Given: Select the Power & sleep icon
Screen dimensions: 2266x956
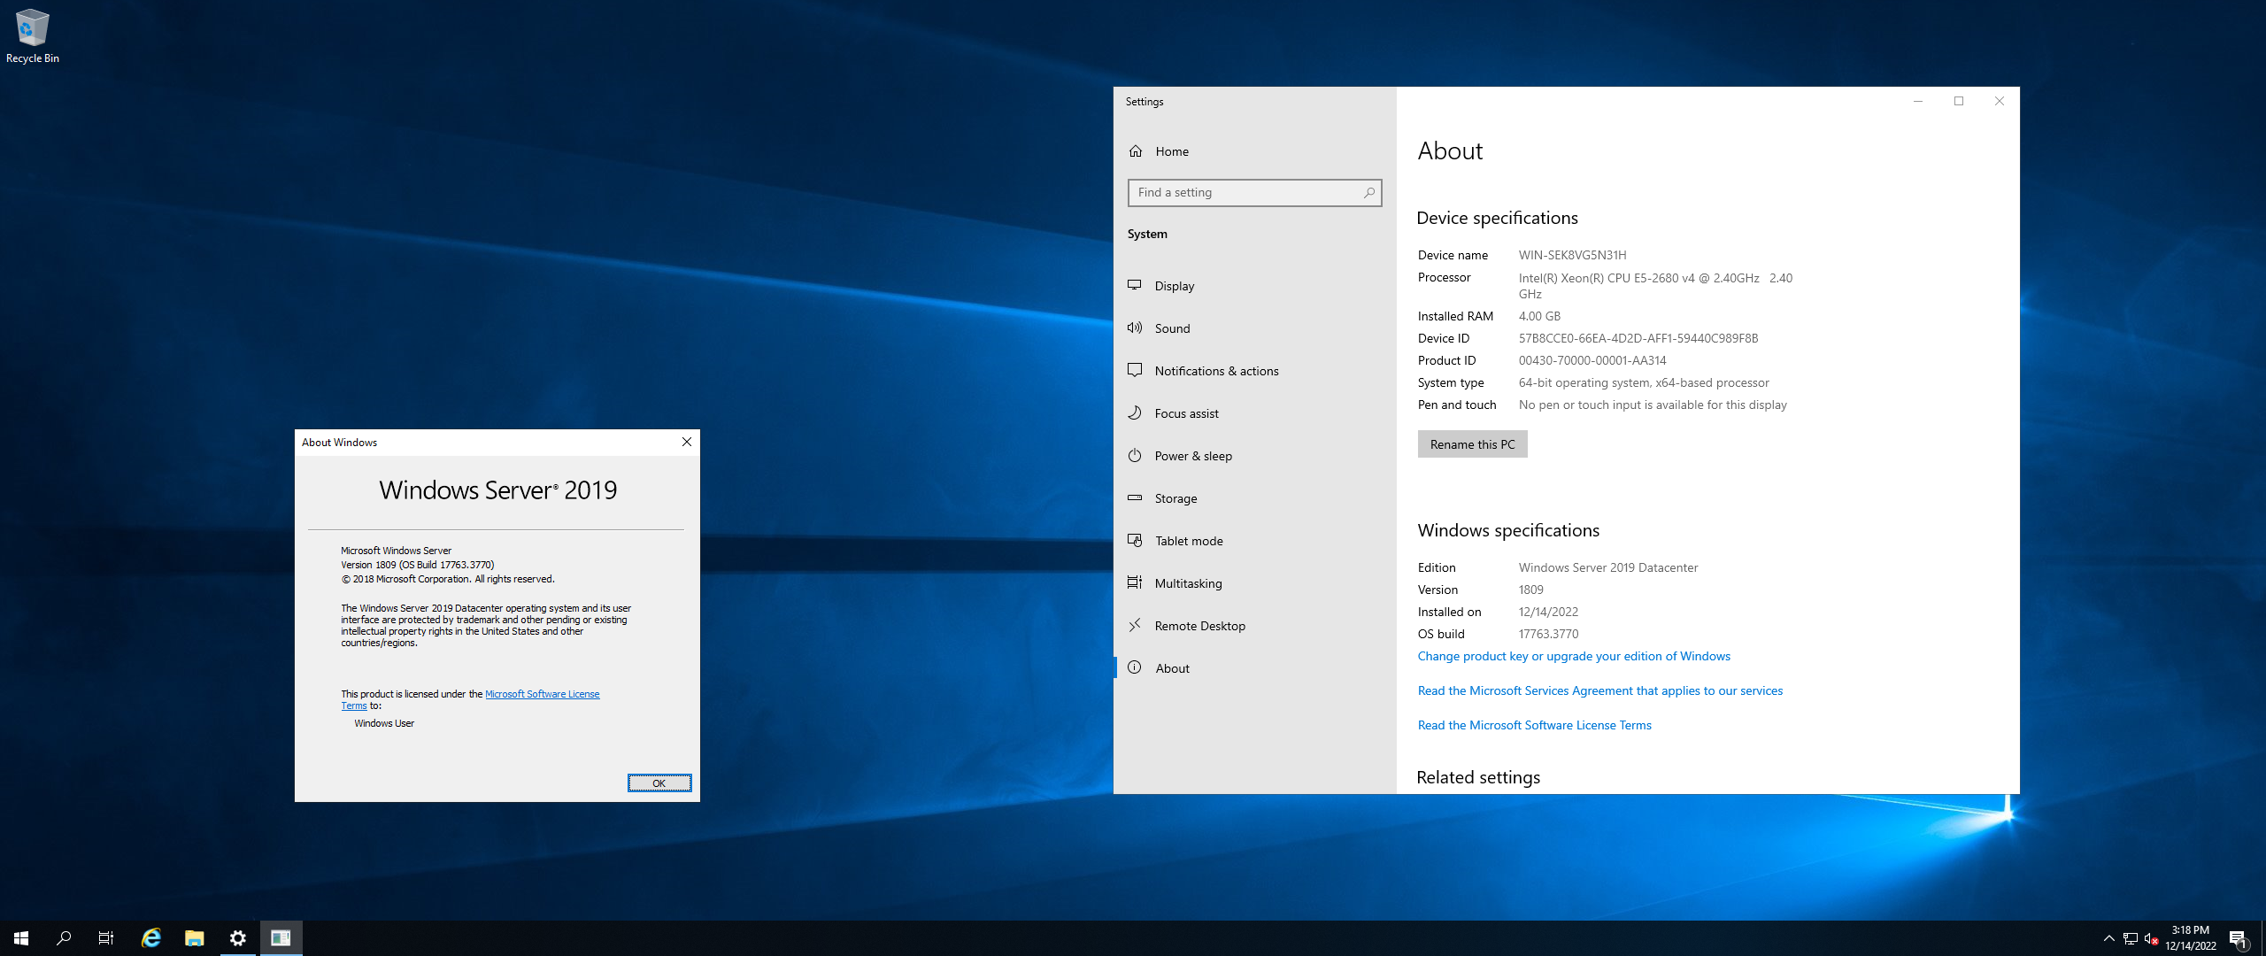Looking at the screenshot, I should coord(1135,455).
